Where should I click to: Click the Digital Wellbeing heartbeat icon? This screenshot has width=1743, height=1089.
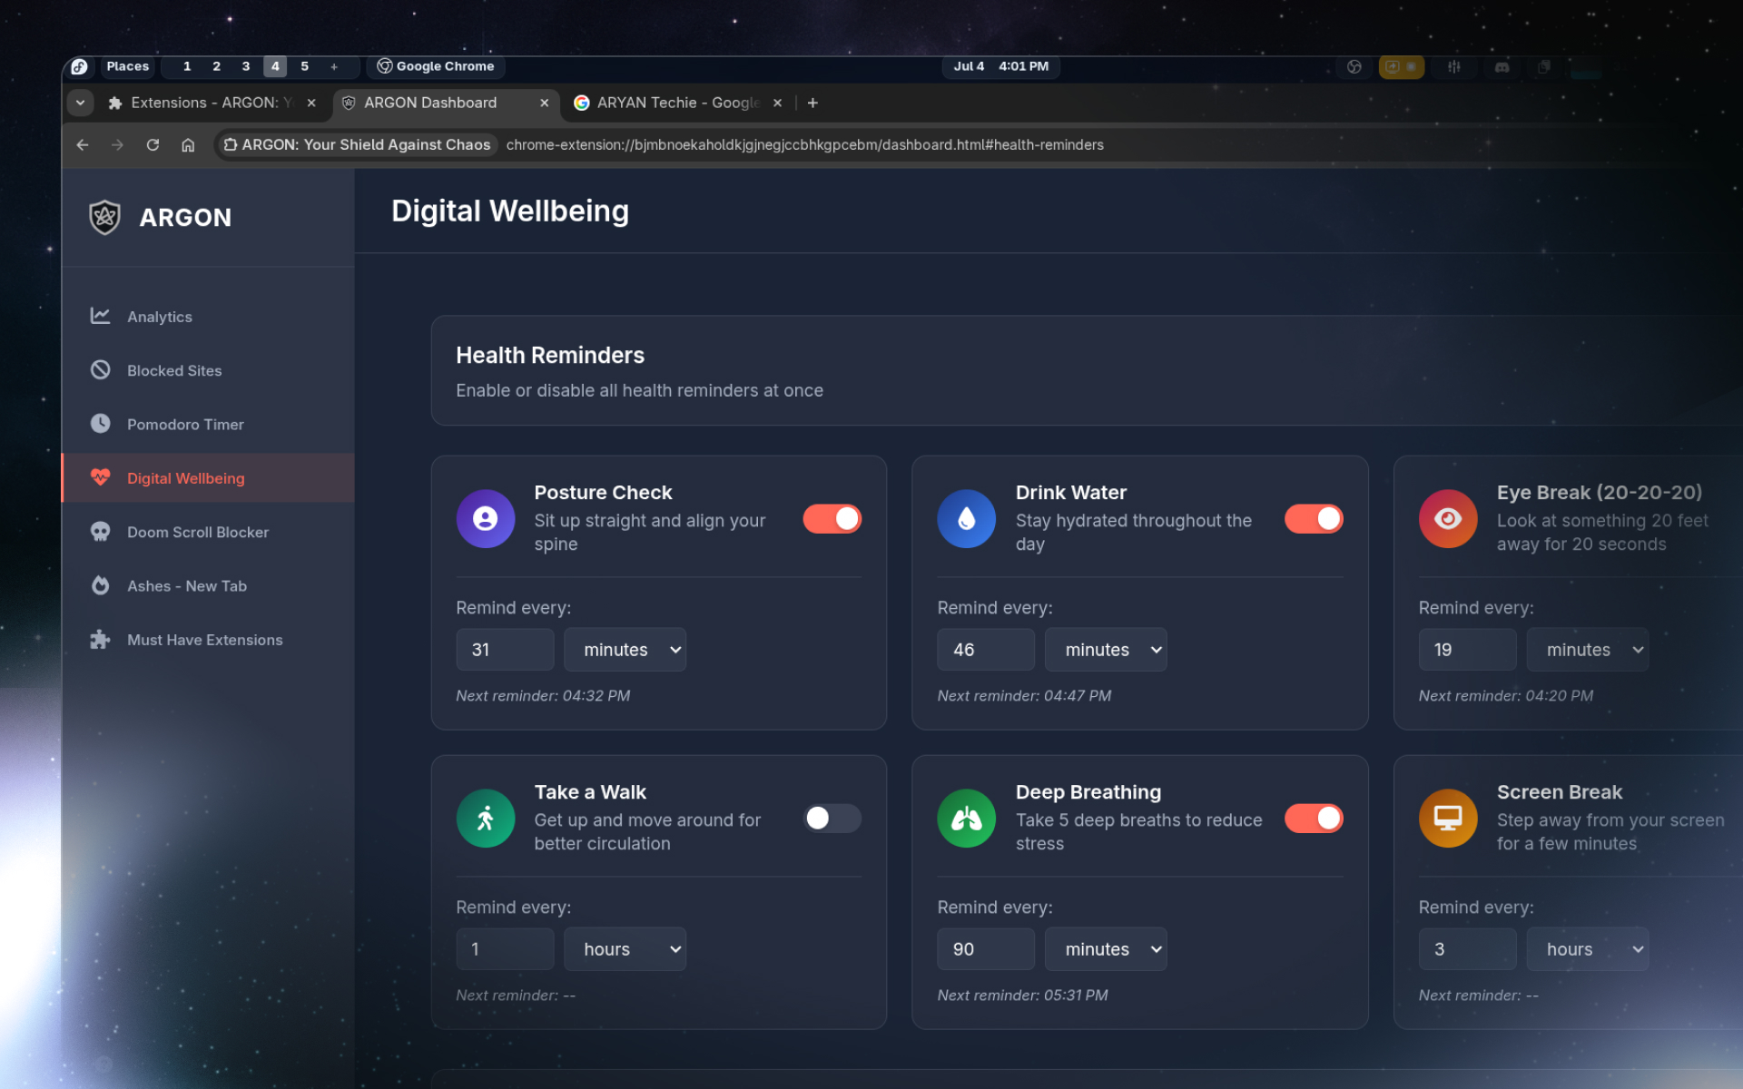click(x=100, y=477)
